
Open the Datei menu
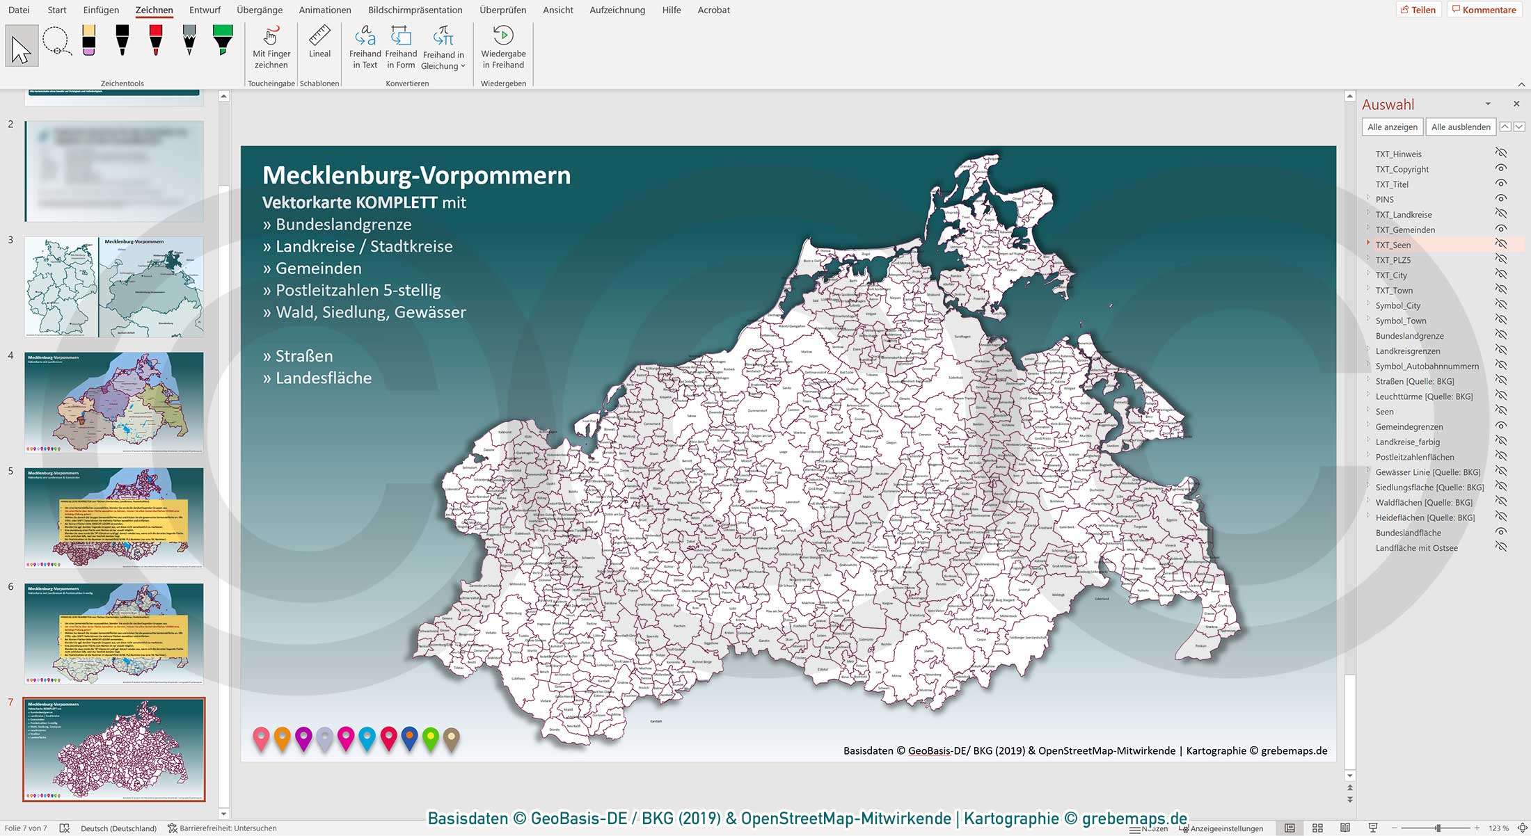pos(19,10)
